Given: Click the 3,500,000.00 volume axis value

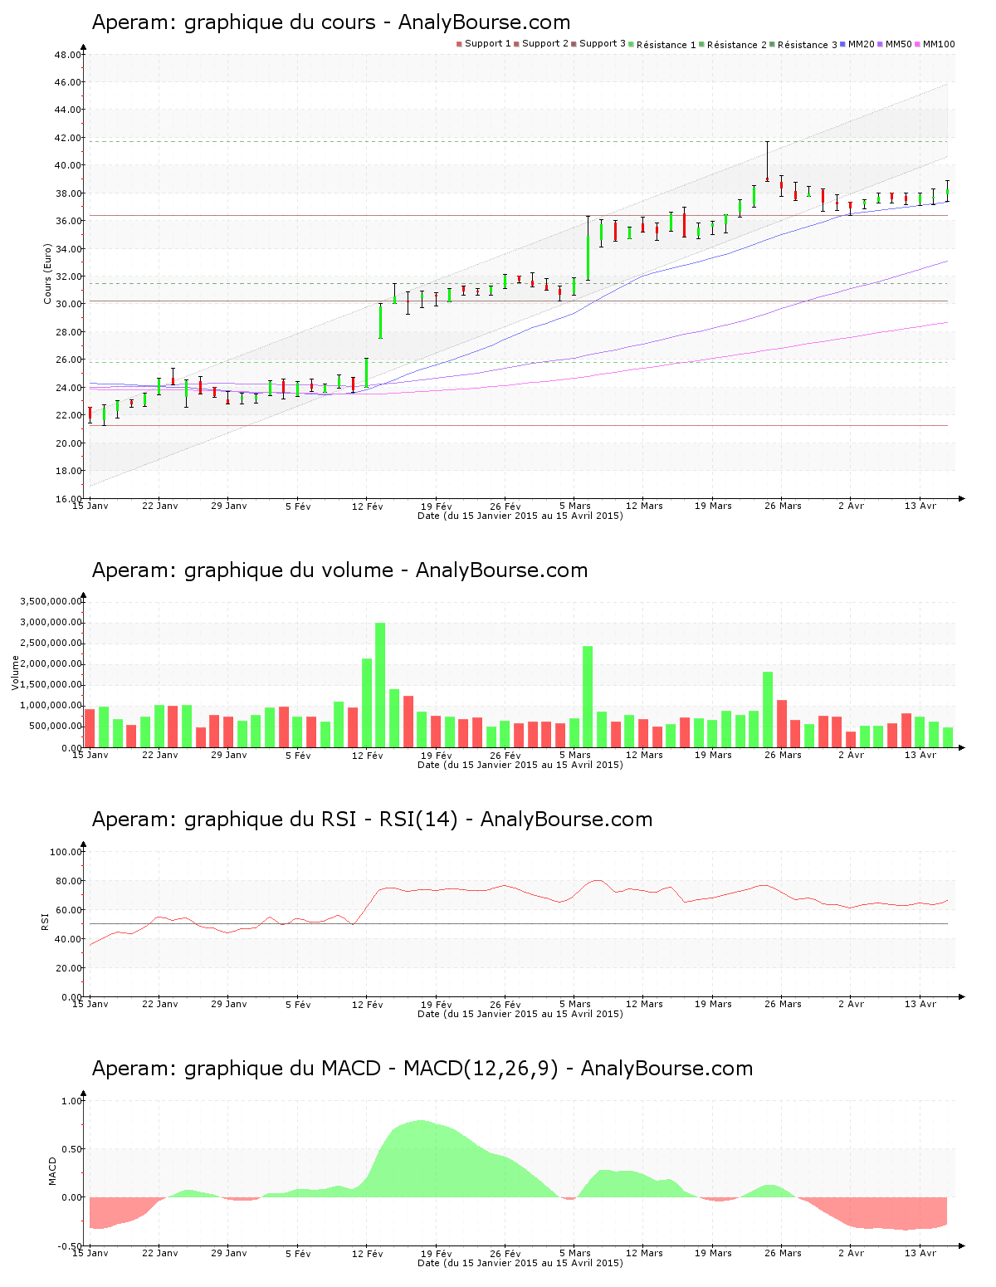Looking at the screenshot, I should tap(52, 601).
